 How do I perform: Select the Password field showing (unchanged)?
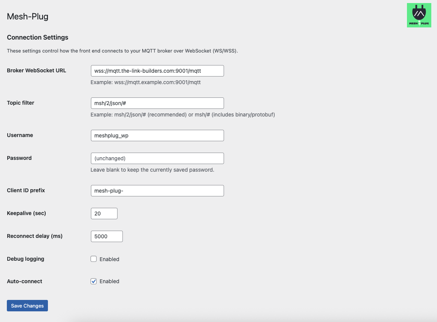click(x=157, y=158)
